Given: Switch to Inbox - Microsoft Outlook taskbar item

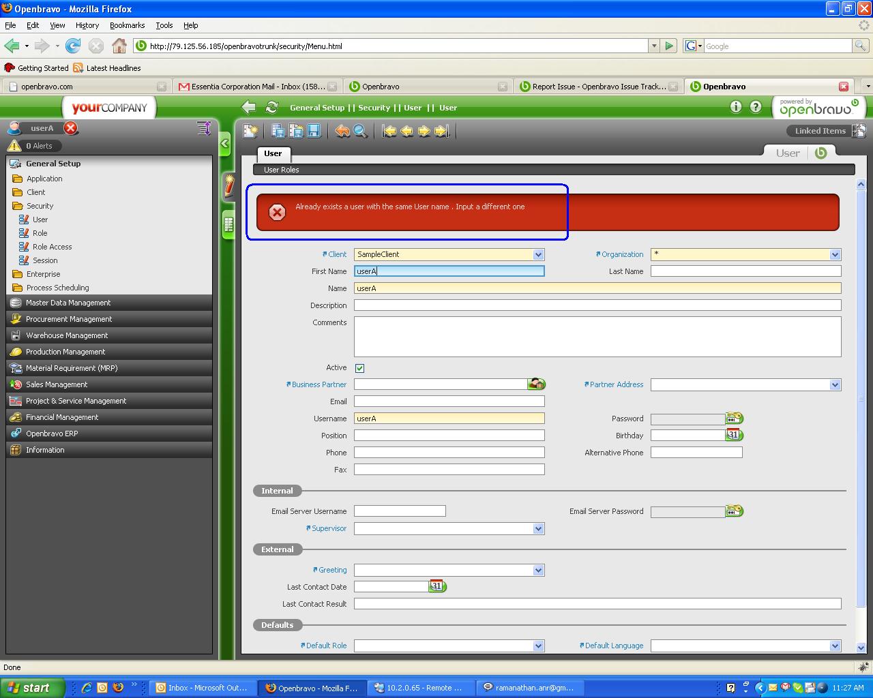Looking at the screenshot, I should [x=203, y=688].
